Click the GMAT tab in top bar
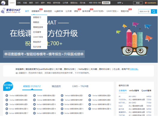The image size is (158, 116). [x=12, y=3]
